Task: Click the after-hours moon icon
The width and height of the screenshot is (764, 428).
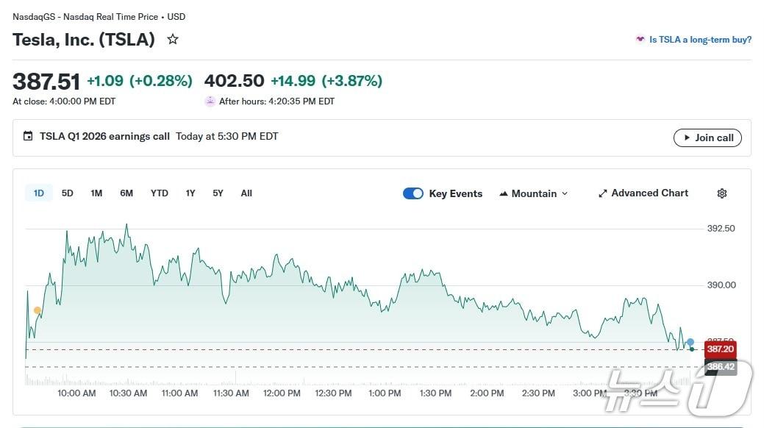Action: [x=210, y=101]
